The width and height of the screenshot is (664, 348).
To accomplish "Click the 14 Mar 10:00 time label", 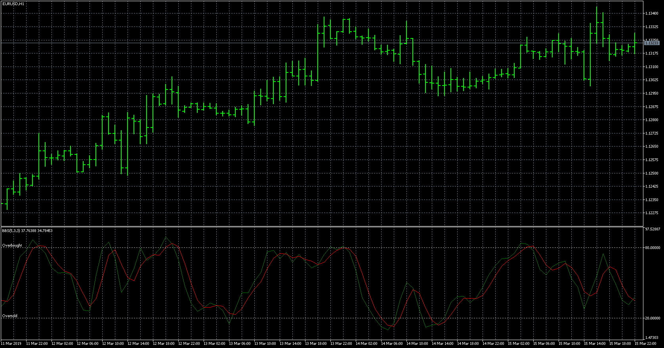I will pos(417,344).
